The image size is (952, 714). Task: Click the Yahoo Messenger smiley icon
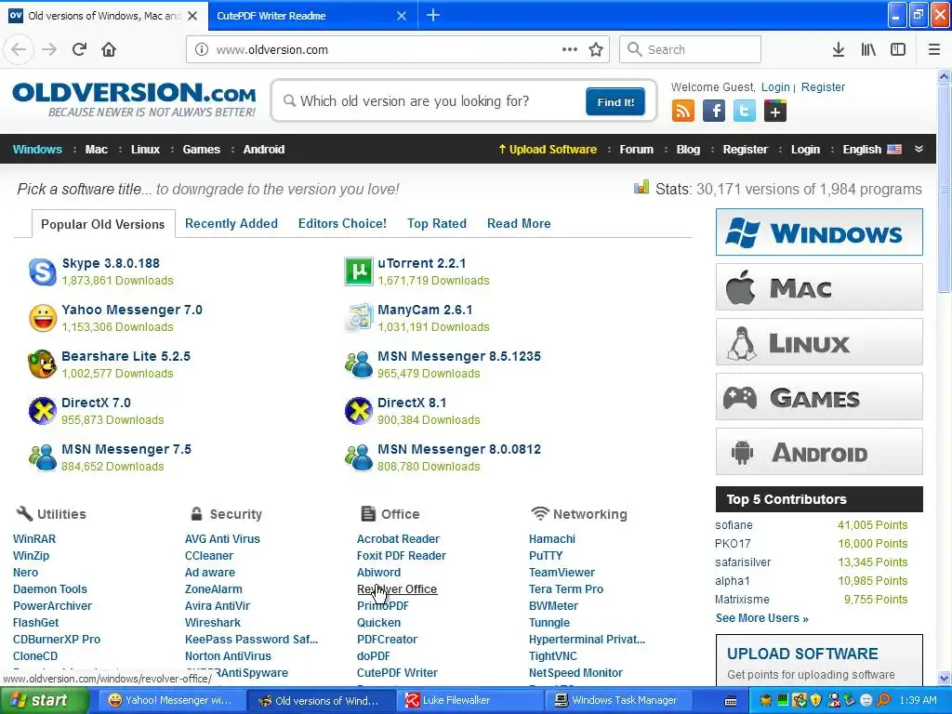pyautogui.click(x=43, y=318)
